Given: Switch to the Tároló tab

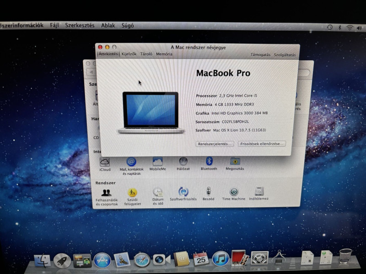Looking at the screenshot, I should 146,54.
